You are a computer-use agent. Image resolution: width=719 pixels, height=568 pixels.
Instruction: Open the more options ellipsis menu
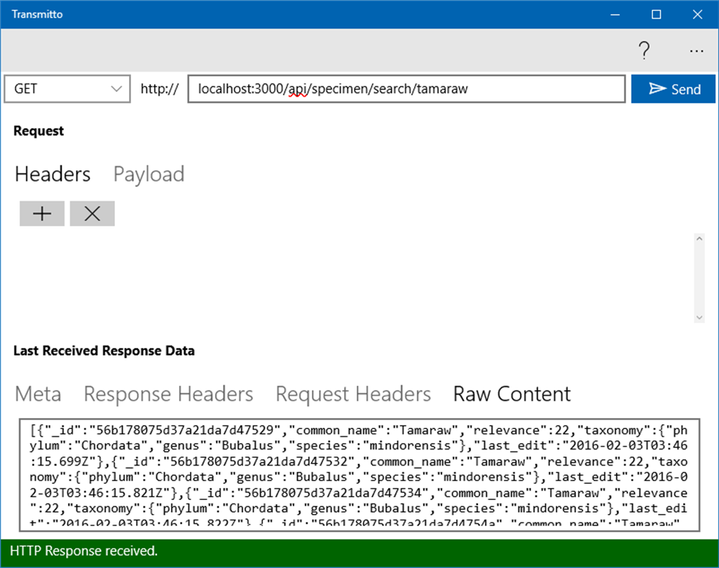tap(696, 50)
